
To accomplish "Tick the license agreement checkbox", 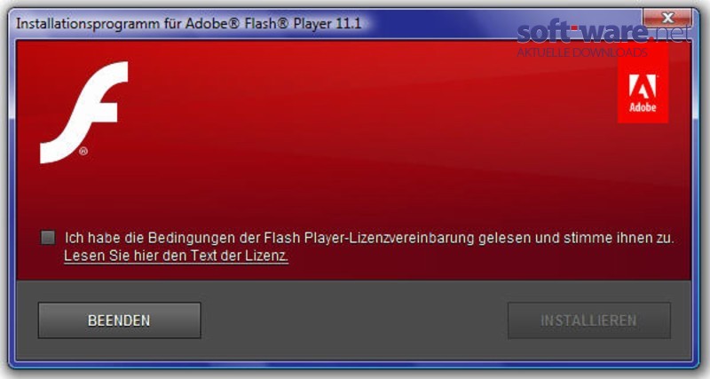I will click(48, 237).
